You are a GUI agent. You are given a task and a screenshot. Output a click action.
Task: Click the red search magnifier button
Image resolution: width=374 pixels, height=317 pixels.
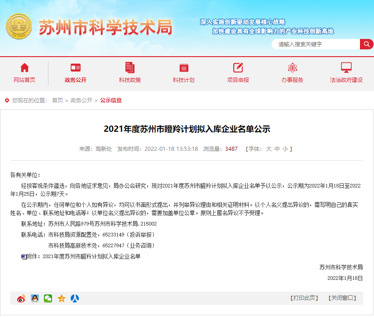tap(366, 44)
